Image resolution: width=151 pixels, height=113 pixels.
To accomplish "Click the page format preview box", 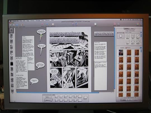I will coord(121,36).
